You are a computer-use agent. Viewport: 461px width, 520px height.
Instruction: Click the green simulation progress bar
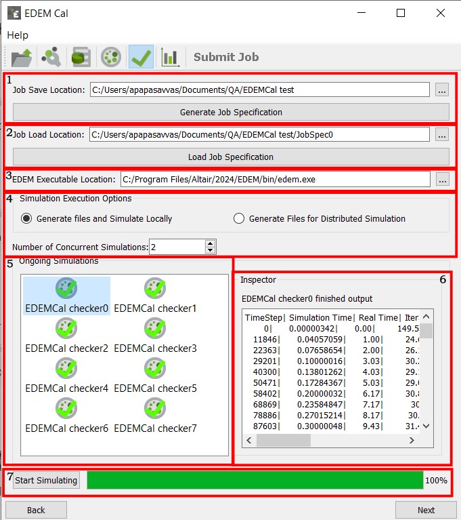(x=255, y=480)
